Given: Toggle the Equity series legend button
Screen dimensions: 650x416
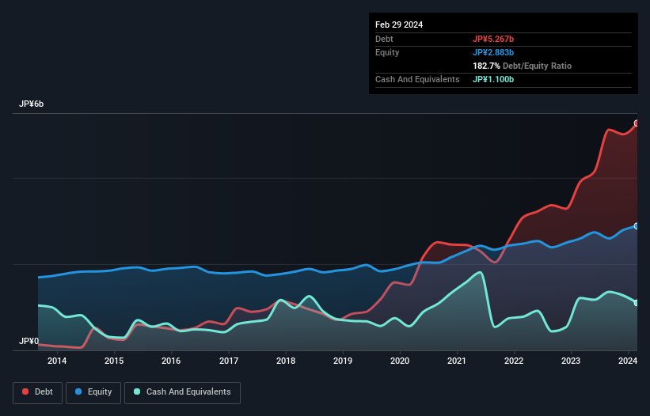Looking at the screenshot, I should point(93,392).
